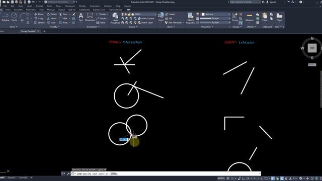The width and height of the screenshot is (322, 181).
Task: Expand the Modify panel
Action: click(55, 27)
